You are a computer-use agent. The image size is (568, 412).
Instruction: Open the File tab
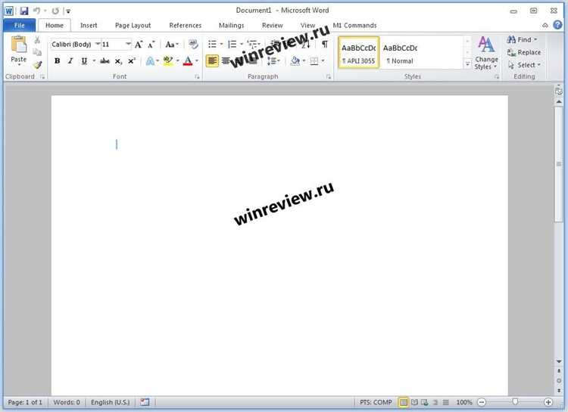20,25
